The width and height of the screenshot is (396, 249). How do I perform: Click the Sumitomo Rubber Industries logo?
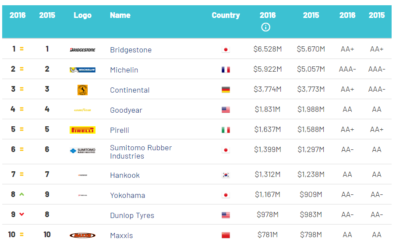pyautogui.click(x=83, y=151)
